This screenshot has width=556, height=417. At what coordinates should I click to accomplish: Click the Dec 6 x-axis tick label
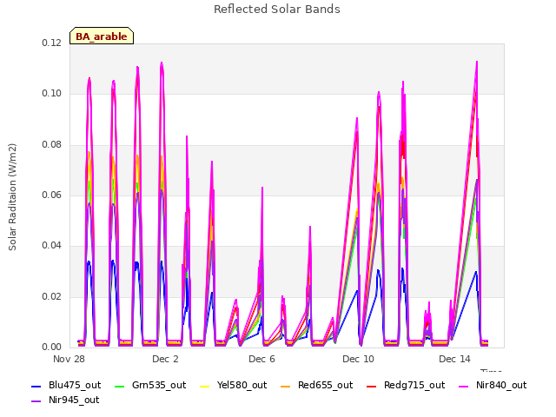tap(261, 359)
